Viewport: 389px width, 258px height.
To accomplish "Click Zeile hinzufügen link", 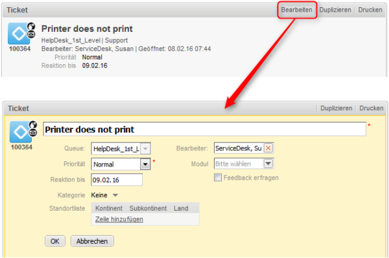I will point(119,219).
